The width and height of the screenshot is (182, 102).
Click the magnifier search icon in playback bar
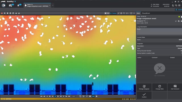coord(87,96)
